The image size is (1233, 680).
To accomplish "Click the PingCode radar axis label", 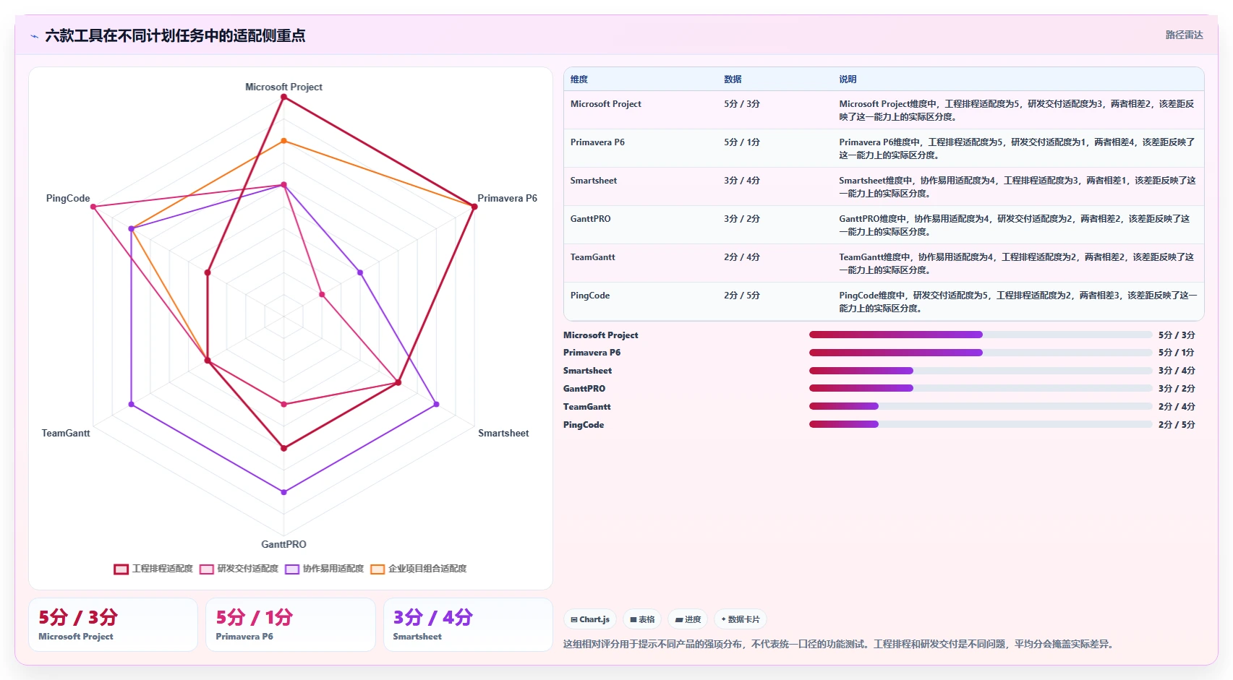I will [x=68, y=198].
